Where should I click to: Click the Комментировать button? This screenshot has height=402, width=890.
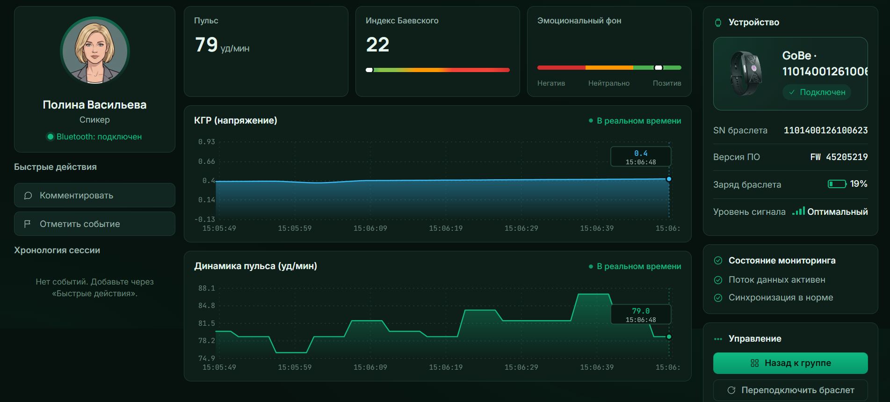pos(94,195)
